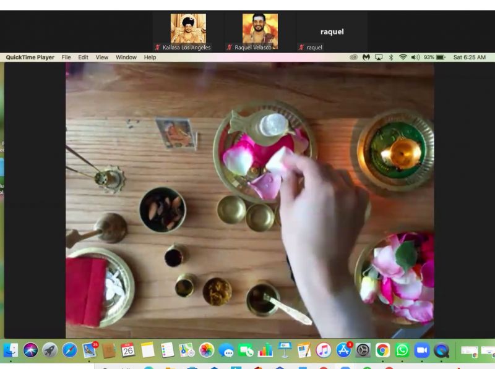The height and width of the screenshot is (369, 495).
Task: Click the battery 93% indicator
Action: (x=434, y=57)
